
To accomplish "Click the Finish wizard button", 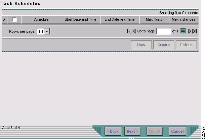I will click(155, 131).
